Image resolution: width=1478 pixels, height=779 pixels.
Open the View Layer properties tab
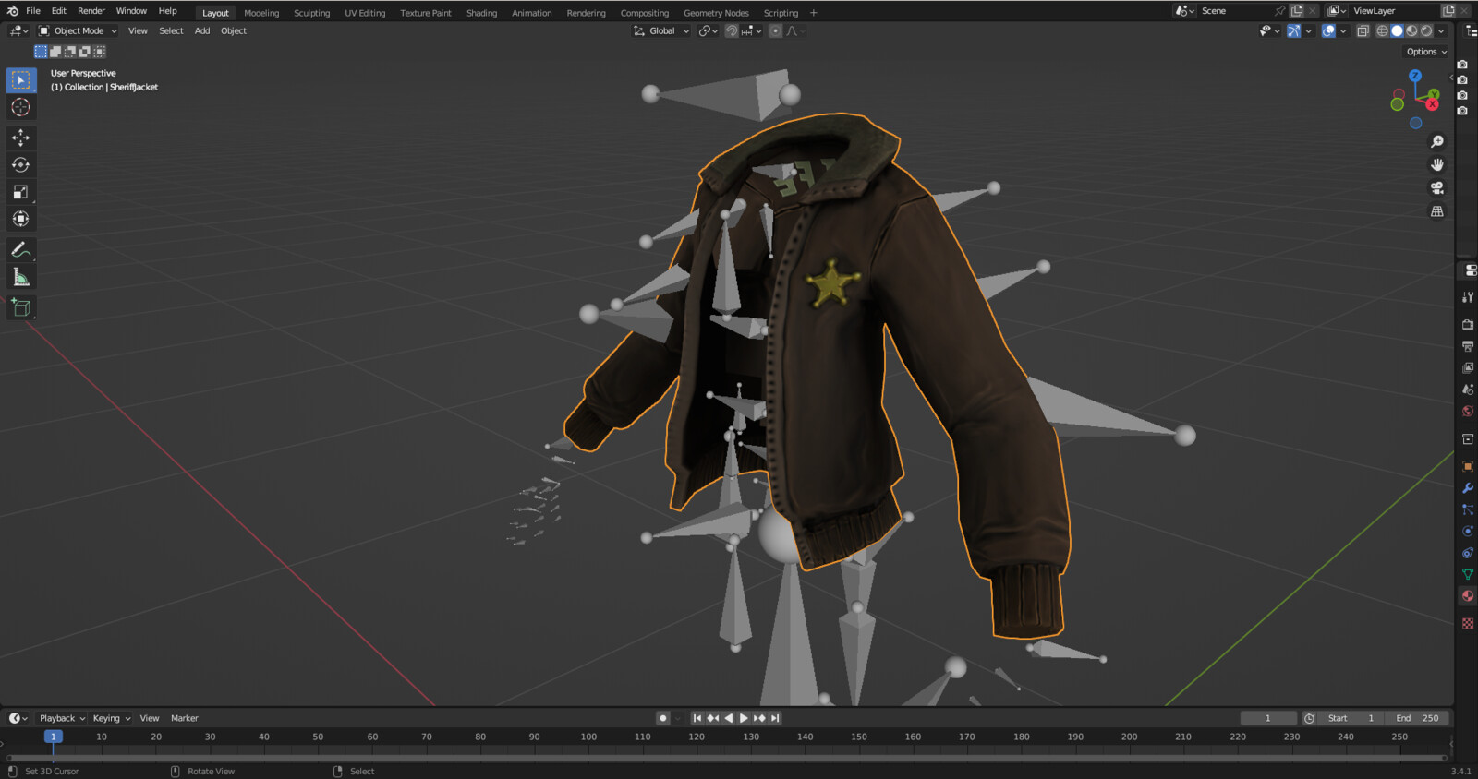pyautogui.click(x=1468, y=367)
